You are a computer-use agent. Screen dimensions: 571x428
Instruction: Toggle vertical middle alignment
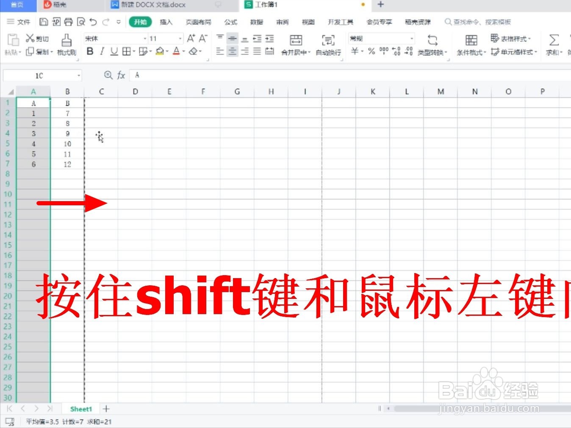232,39
